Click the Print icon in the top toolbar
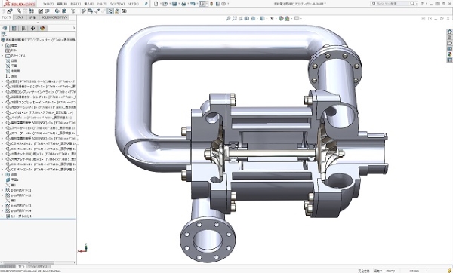This screenshot has width=453, height=273. coord(183,4)
